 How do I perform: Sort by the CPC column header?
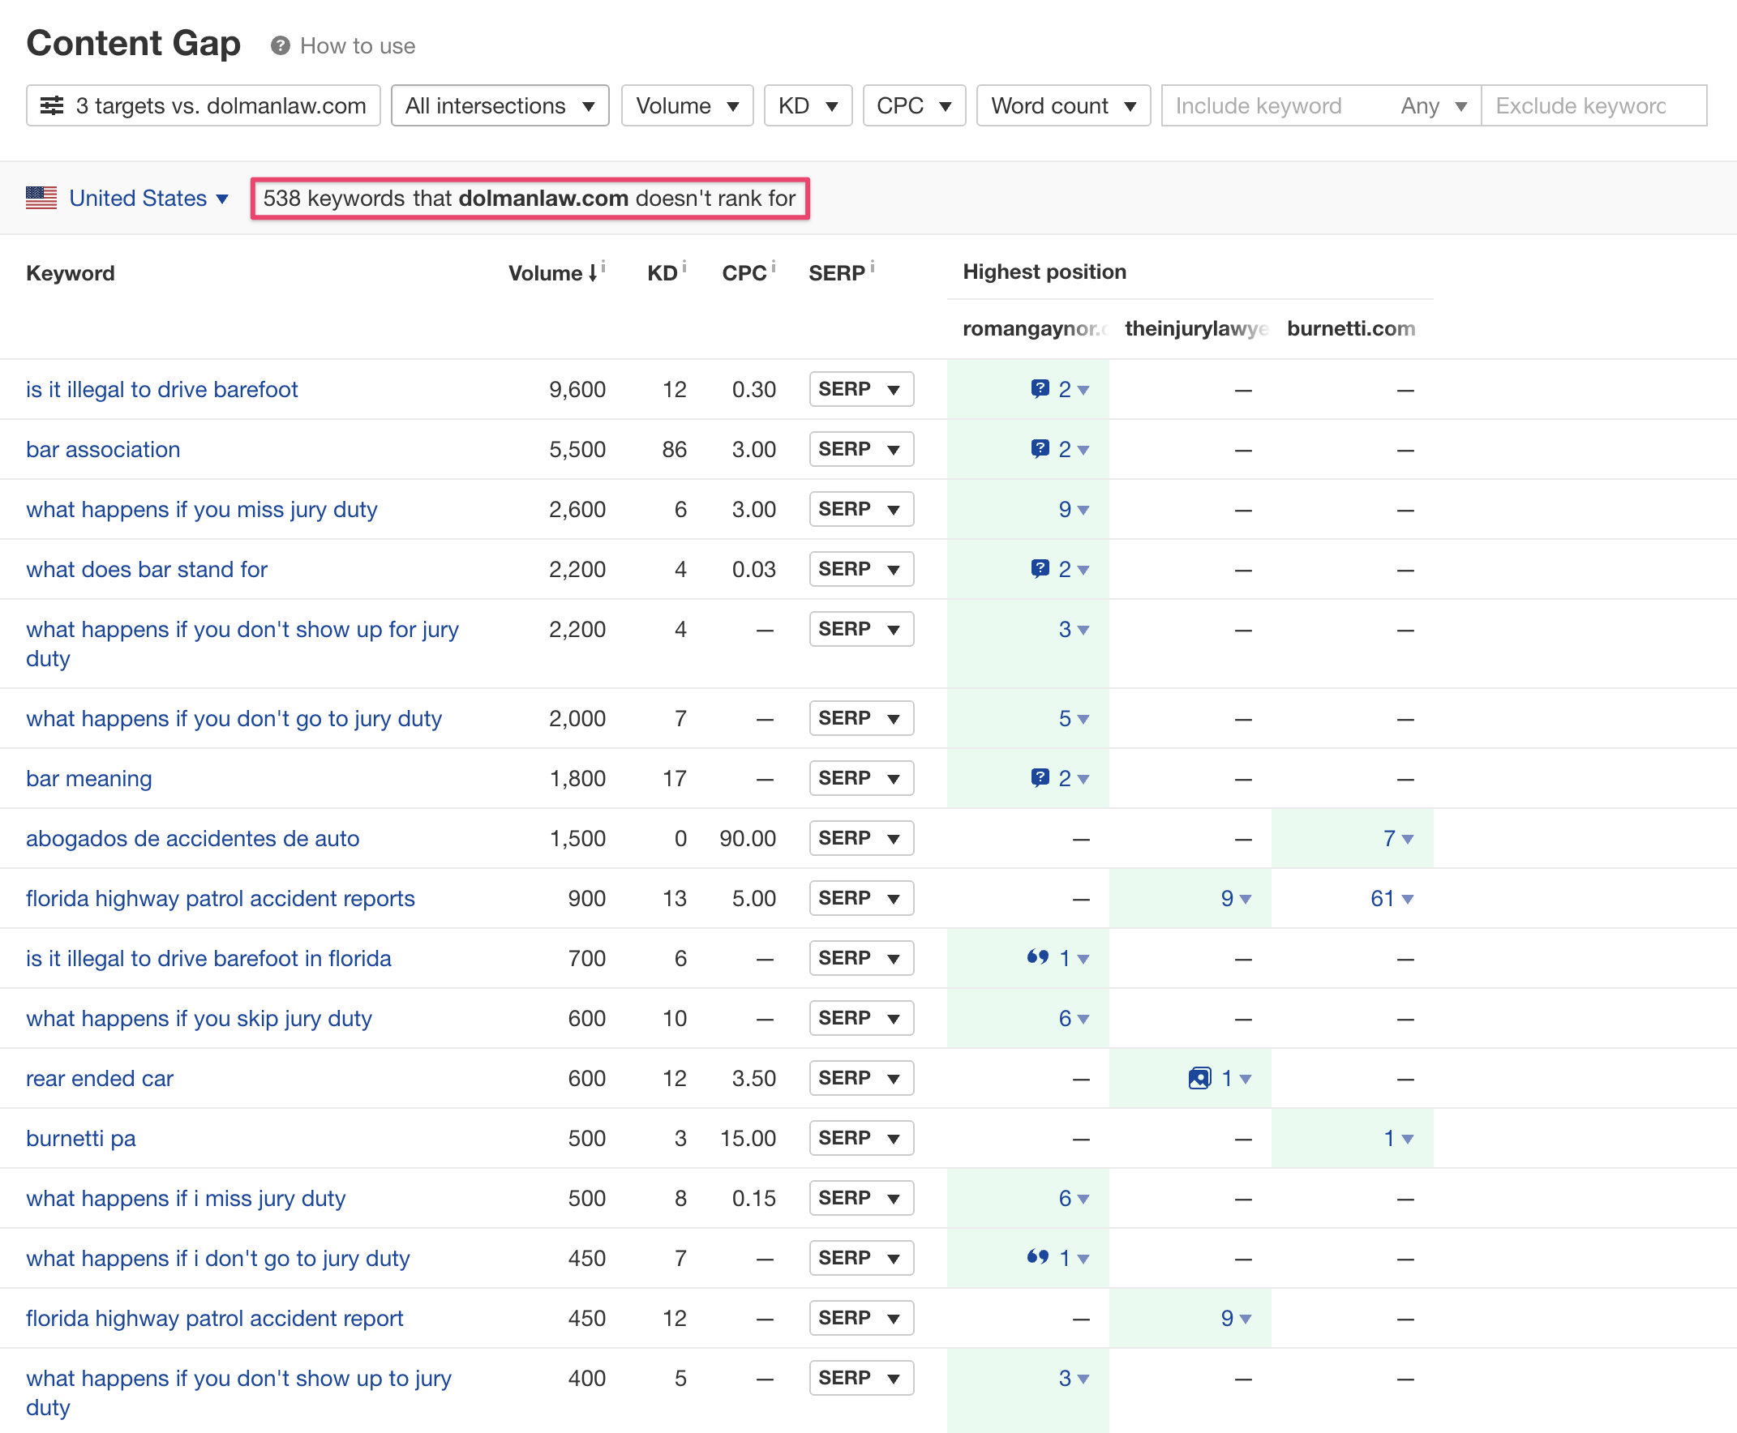[745, 273]
